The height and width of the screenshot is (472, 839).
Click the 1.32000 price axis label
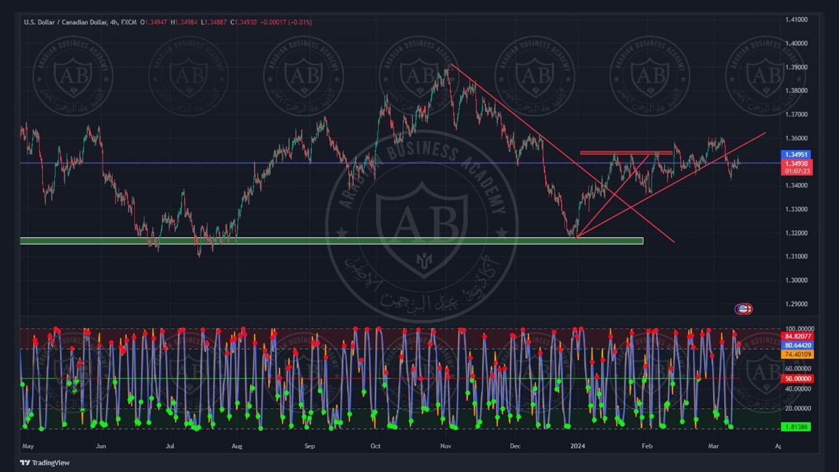click(x=796, y=233)
